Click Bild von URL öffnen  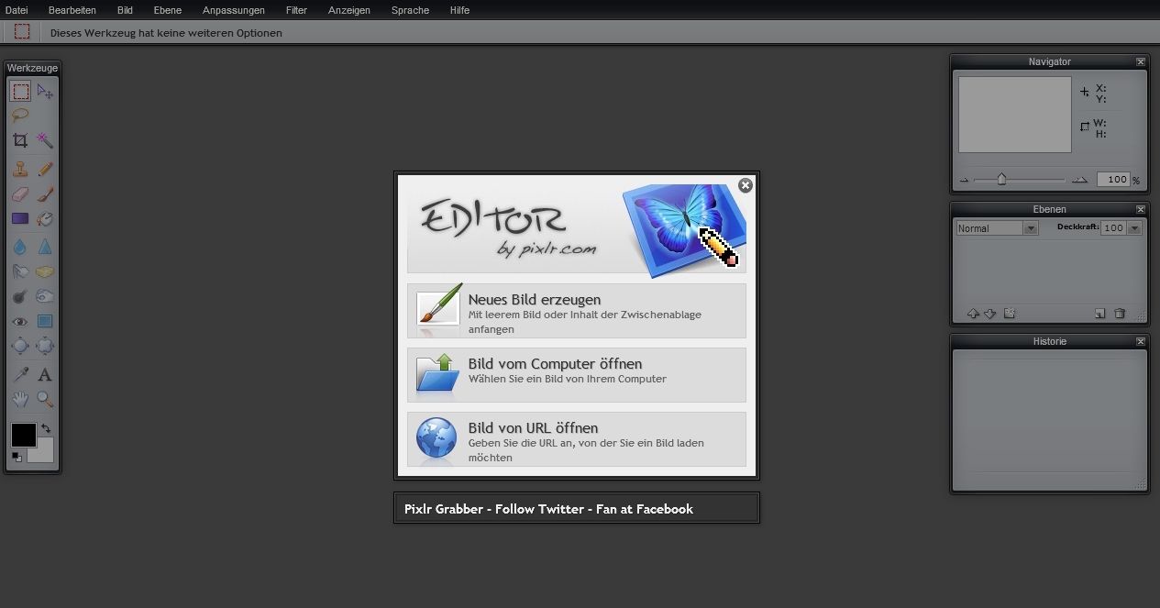click(x=577, y=439)
